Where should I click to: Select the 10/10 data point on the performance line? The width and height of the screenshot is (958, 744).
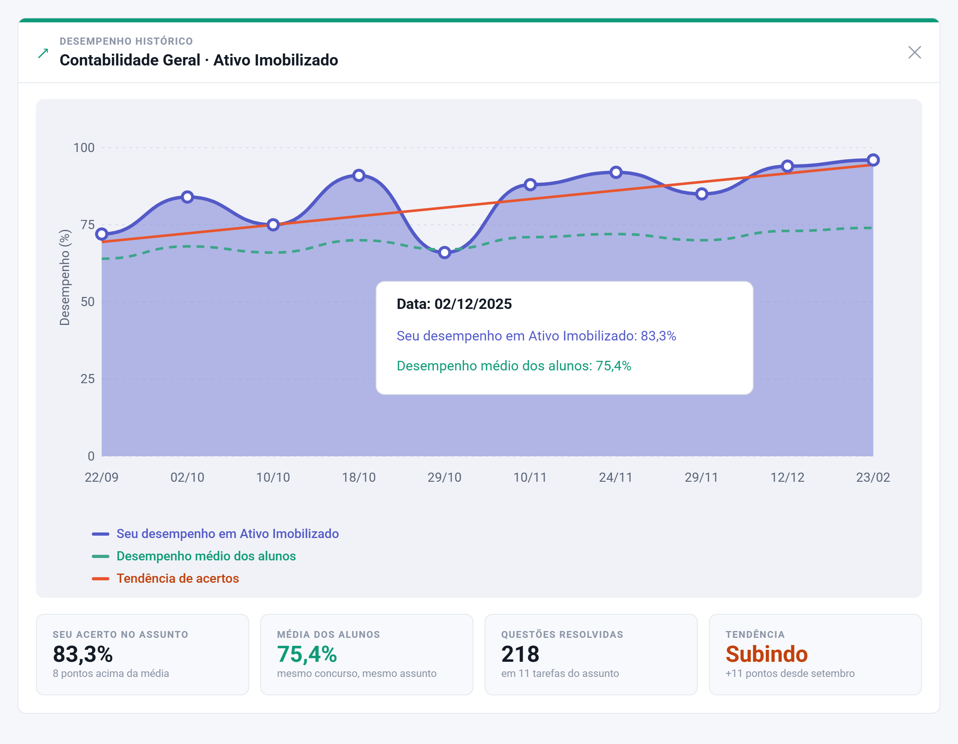coord(273,225)
